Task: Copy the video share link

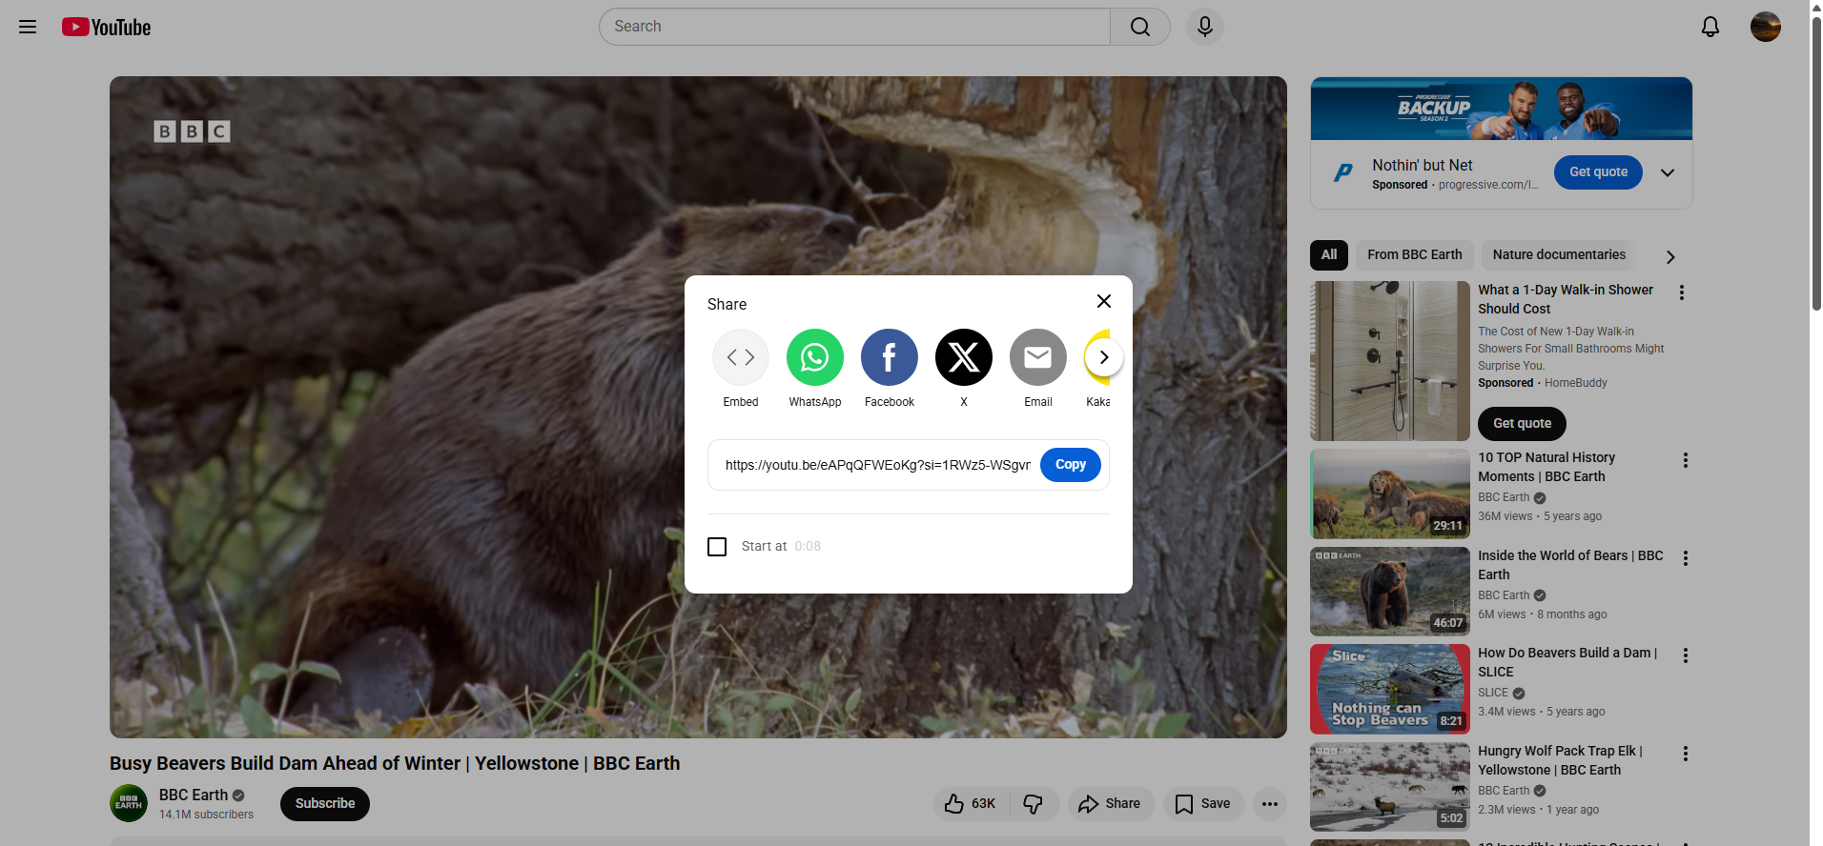Action: 1070,465
